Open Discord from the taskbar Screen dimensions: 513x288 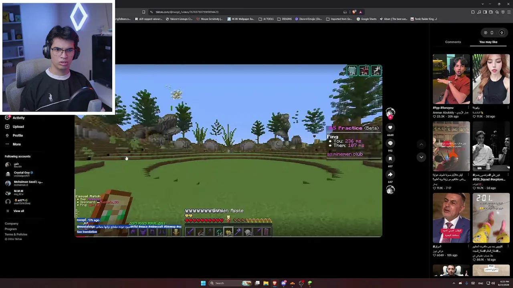tap(284, 283)
